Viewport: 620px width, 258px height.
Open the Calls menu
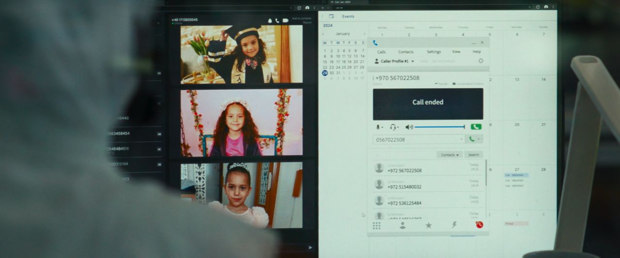[381, 52]
